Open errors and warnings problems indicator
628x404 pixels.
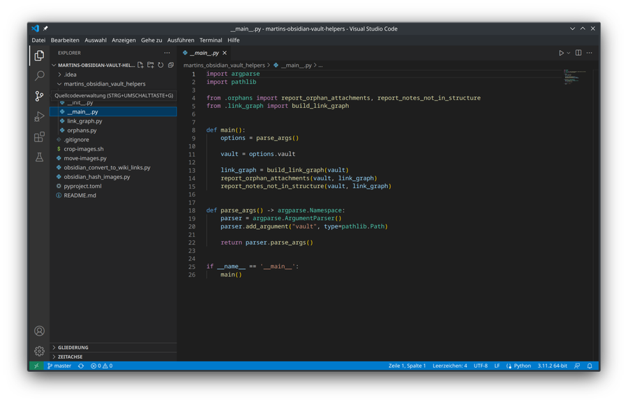coord(101,366)
